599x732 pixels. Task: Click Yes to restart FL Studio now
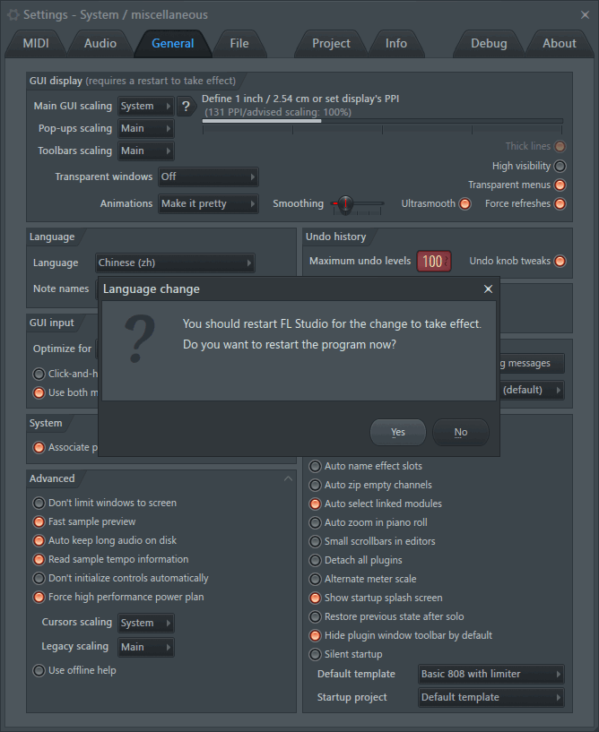[x=397, y=432]
